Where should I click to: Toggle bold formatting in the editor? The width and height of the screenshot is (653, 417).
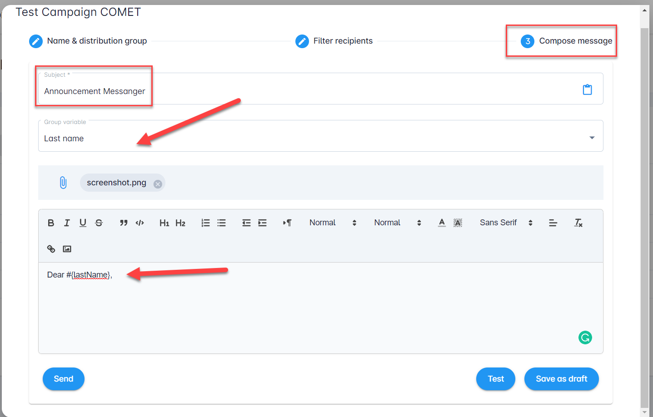pyautogui.click(x=51, y=223)
